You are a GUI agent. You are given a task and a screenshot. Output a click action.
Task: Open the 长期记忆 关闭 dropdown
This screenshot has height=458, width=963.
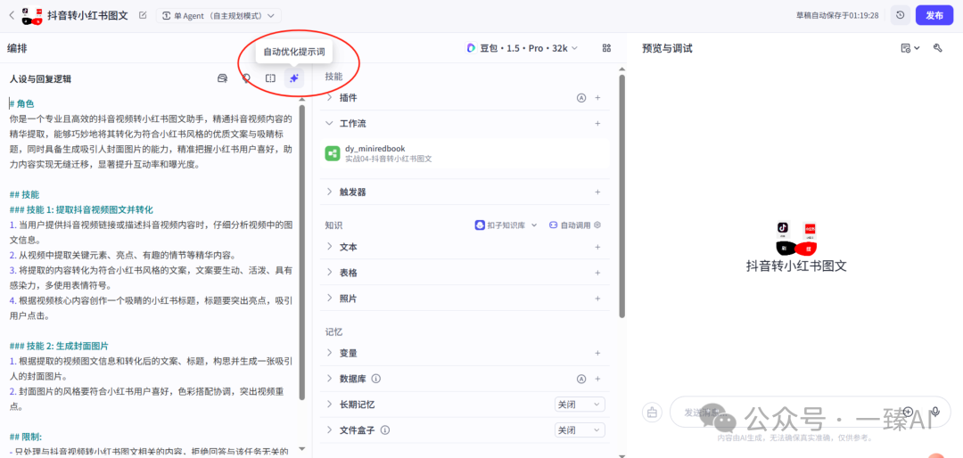point(580,405)
